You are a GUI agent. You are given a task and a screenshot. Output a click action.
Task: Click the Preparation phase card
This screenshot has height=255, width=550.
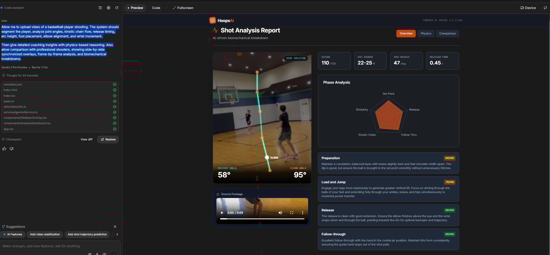pos(389,163)
